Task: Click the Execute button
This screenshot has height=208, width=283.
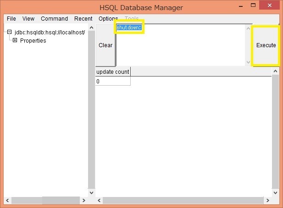Action: pyautogui.click(x=266, y=45)
